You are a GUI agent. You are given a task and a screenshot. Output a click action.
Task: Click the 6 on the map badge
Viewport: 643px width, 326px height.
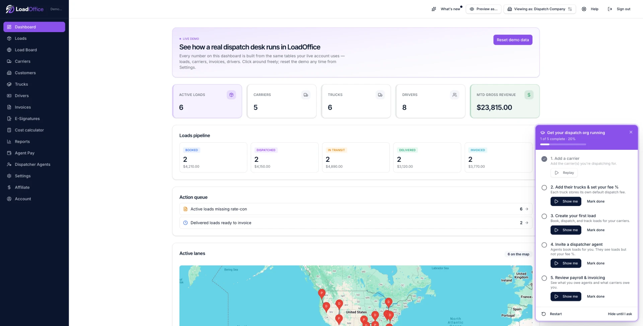point(518,254)
